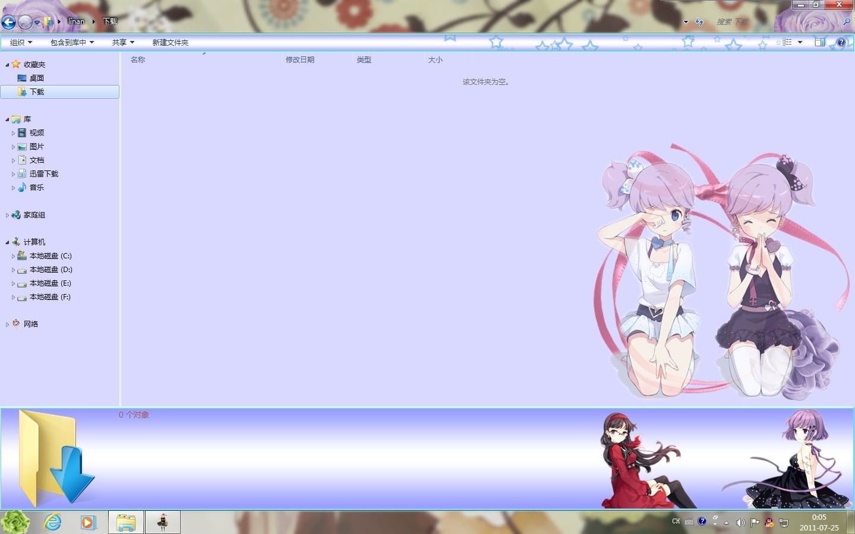Open the QQ penguin tray icon

769,522
